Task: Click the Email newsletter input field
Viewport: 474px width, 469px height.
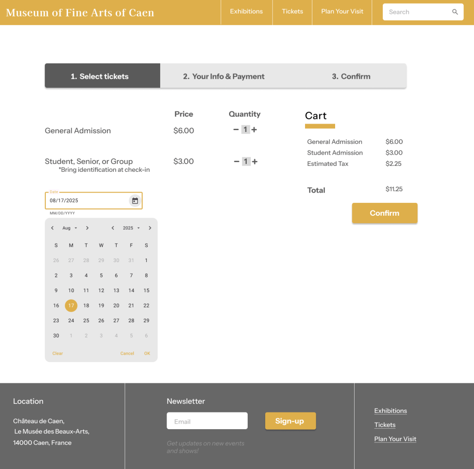Action: coord(207,421)
